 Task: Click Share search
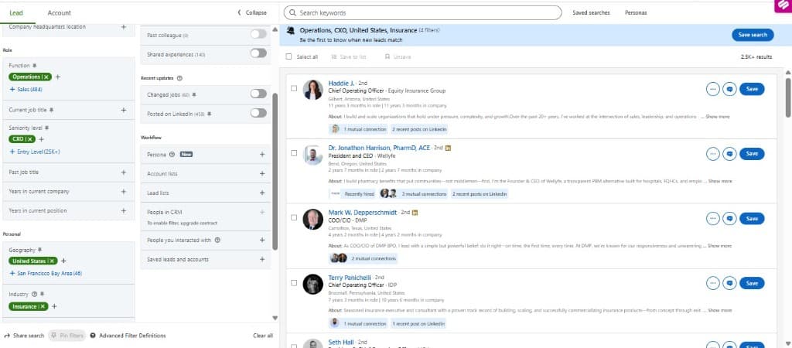tap(24, 336)
